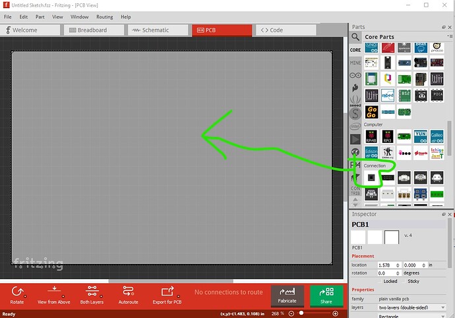
Task: Open the Intel parts bin
Action: pos(355,126)
